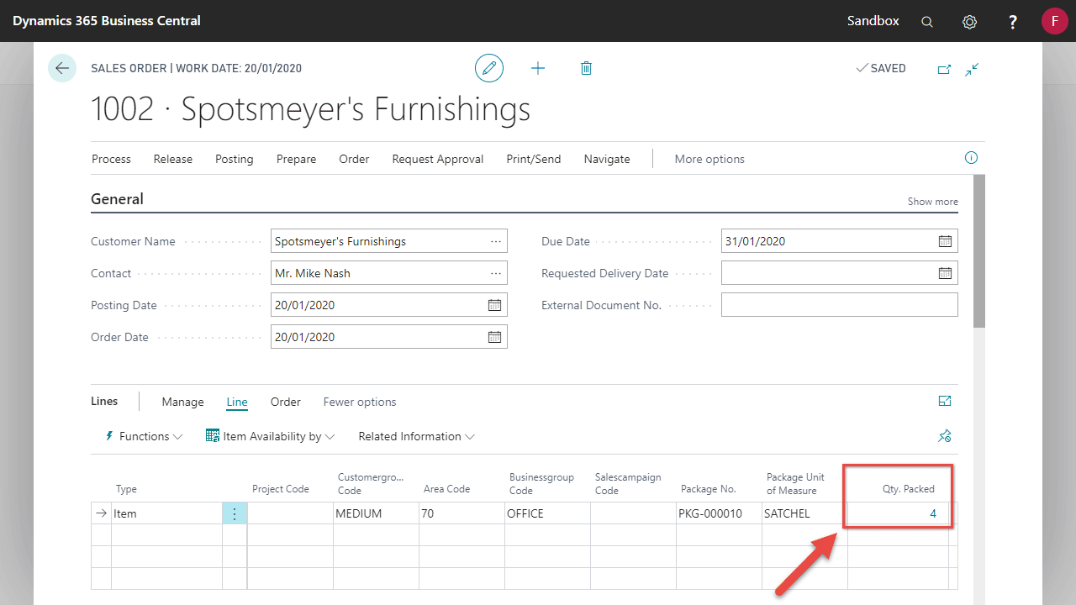Viewport: 1076px width, 605px height.
Task: Click the plus icon for new order
Action: (538, 68)
